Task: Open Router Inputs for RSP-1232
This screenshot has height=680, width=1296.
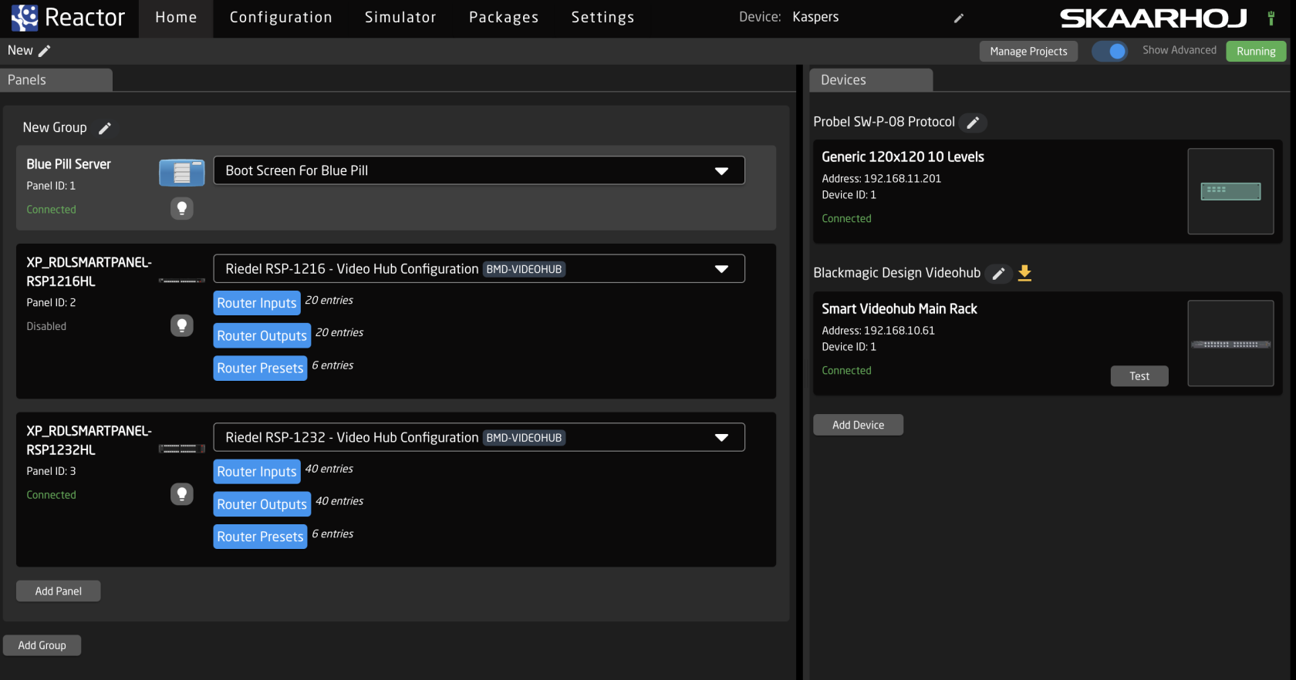Action: pos(257,471)
